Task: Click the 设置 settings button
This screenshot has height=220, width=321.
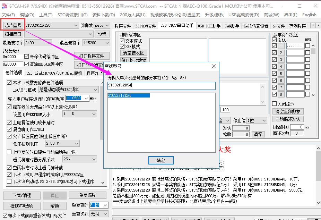Action: point(102,34)
